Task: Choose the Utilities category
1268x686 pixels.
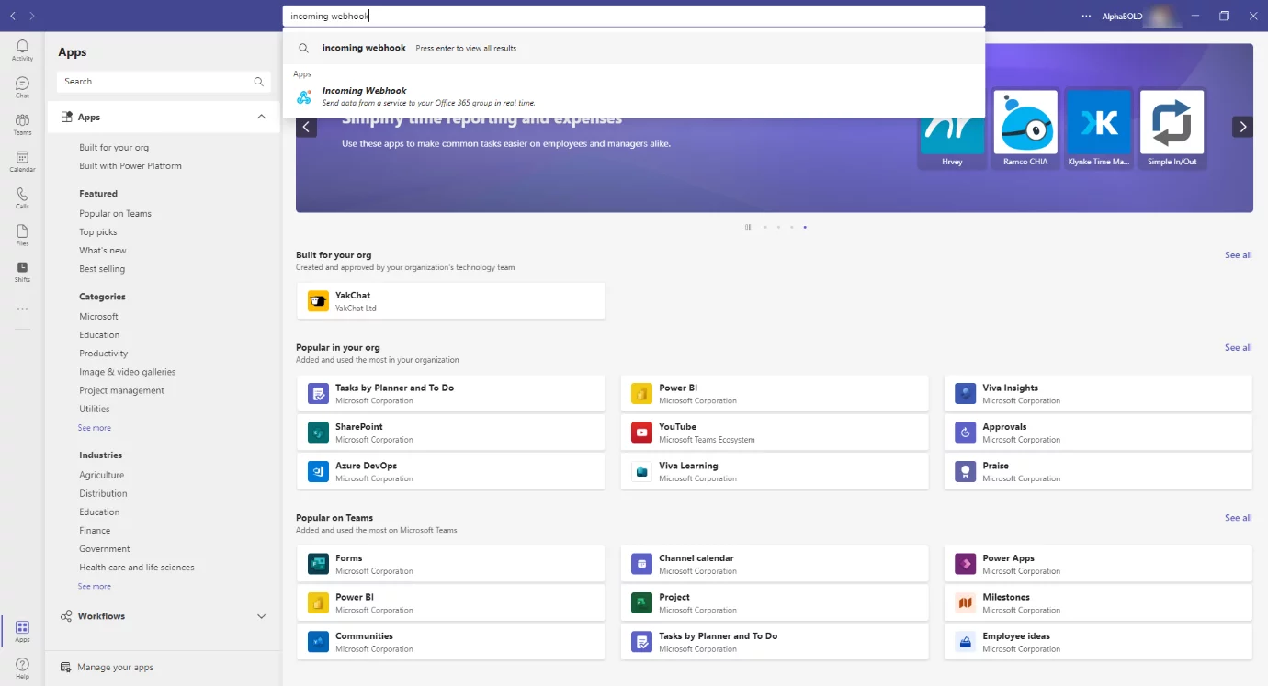Action: point(95,410)
